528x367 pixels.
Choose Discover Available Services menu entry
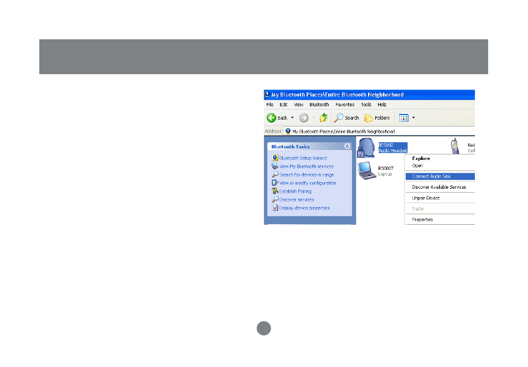pos(439,187)
